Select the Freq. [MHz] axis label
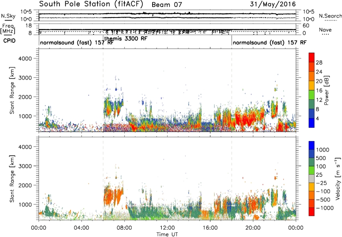The image size is (342, 237). (8, 29)
